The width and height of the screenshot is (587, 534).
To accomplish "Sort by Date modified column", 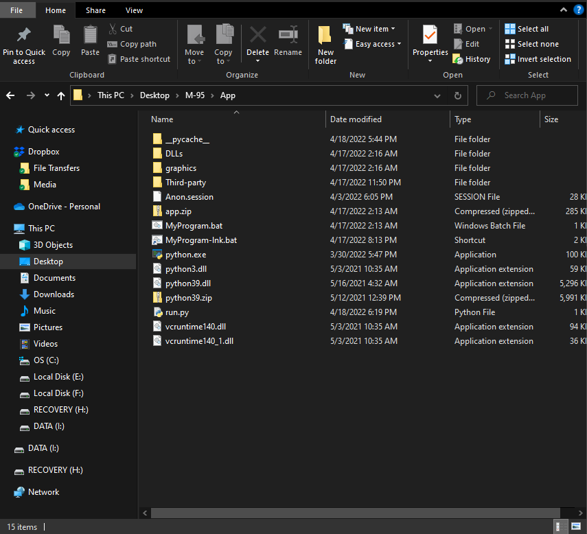I will coord(356,119).
